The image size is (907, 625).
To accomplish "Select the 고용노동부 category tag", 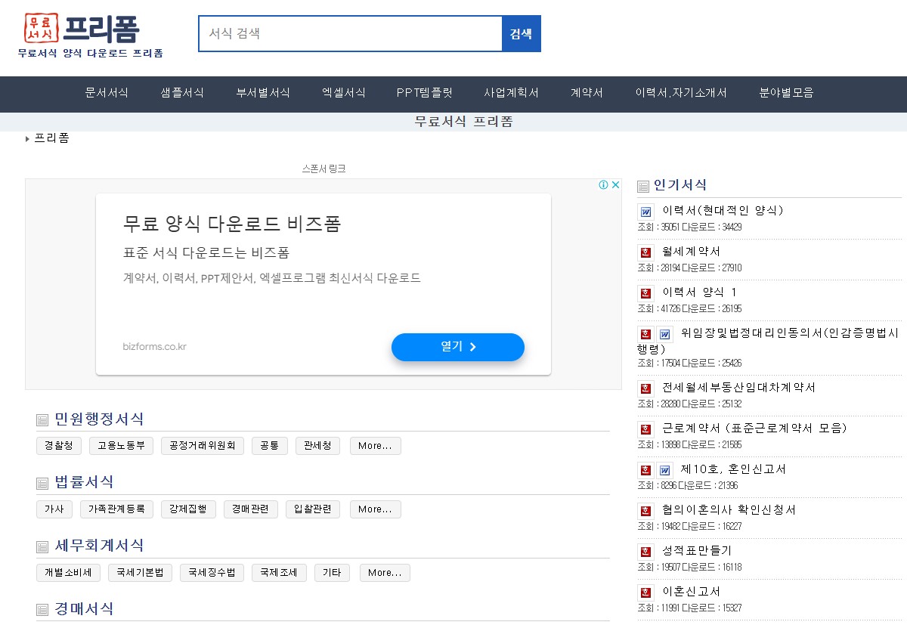I will (122, 446).
